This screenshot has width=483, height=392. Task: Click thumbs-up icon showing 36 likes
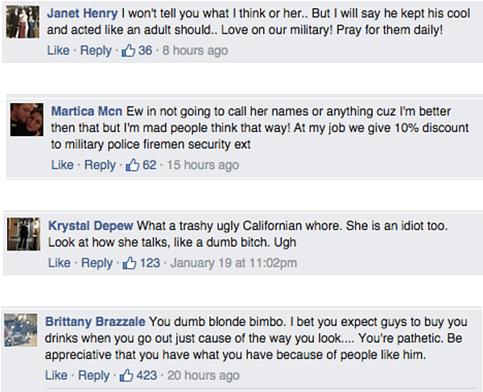coord(128,51)
